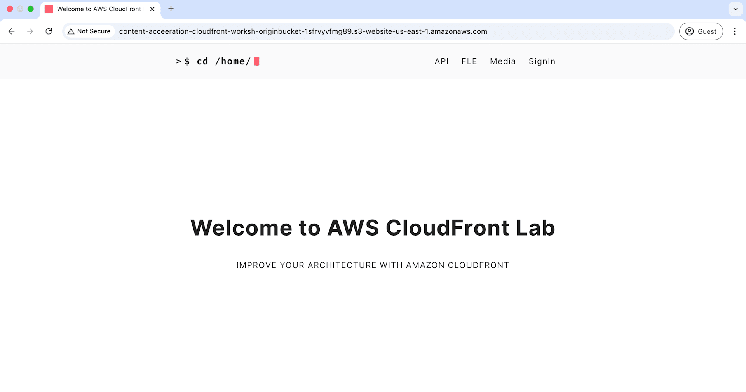Click the address bar URL
746x392 pixels.
pos(303,31)
